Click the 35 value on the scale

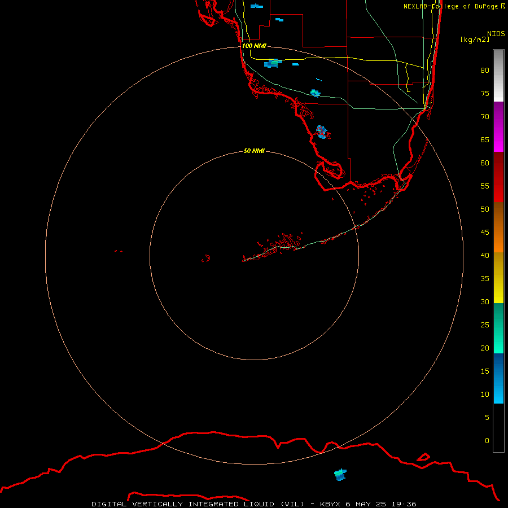[x=485, y=279]
